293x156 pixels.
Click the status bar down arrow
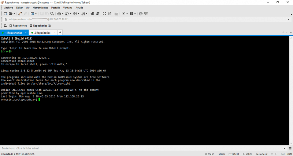click(x=276, y=154)
